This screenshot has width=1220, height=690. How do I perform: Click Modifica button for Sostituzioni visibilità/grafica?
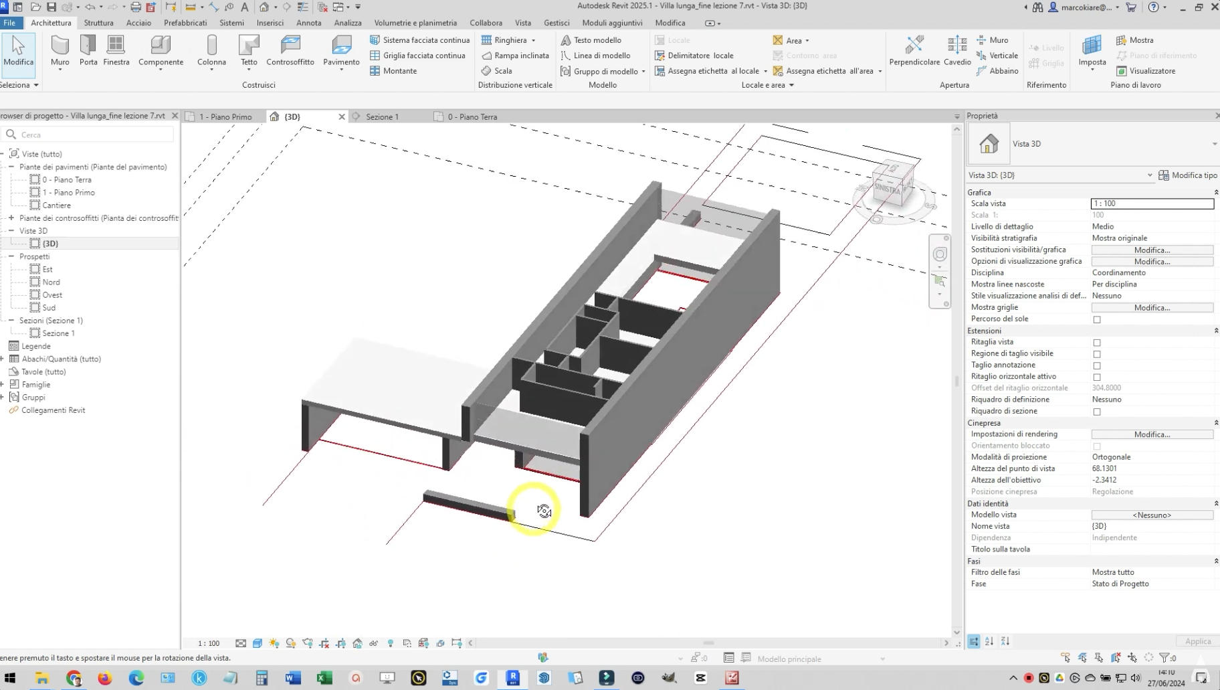click(1152, 250)
